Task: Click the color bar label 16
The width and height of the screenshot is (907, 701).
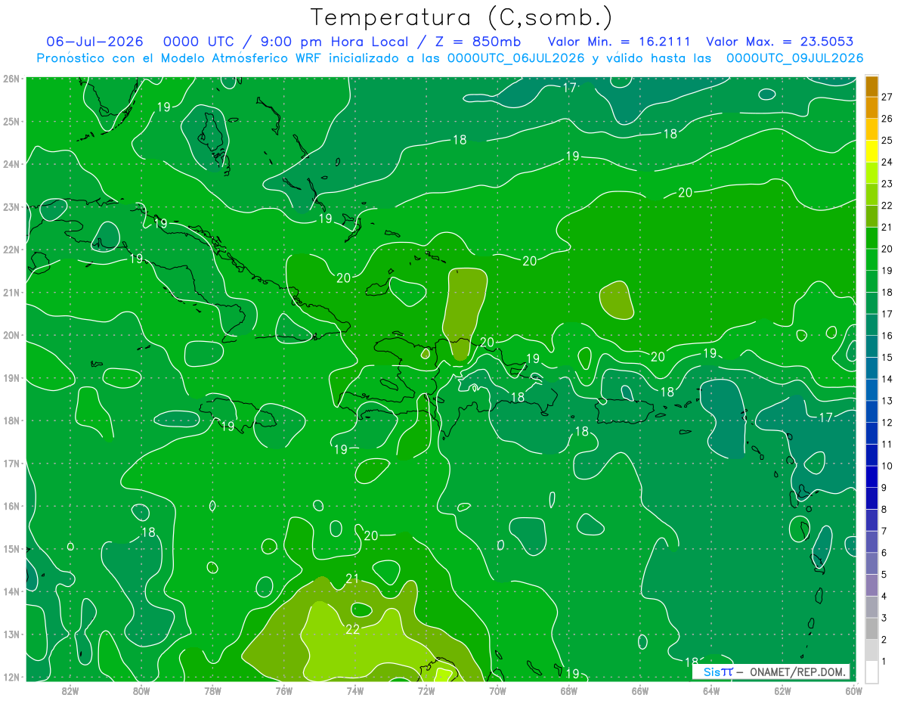Action: 887,336
